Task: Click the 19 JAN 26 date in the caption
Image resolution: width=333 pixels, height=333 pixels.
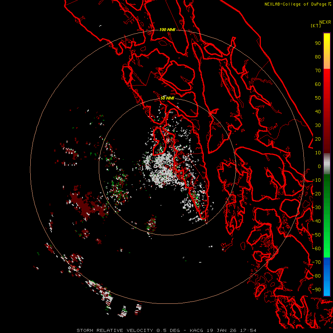Action: 221,330
